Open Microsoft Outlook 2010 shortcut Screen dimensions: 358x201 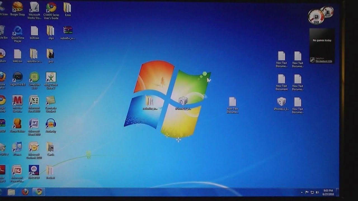pyautogui.click(x=34, y=150)
